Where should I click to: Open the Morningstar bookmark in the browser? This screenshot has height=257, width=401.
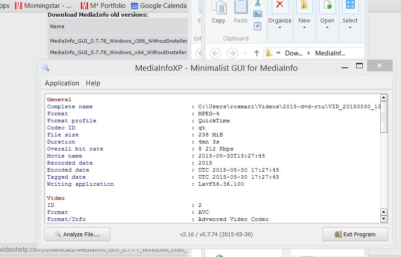coord(43,6)
